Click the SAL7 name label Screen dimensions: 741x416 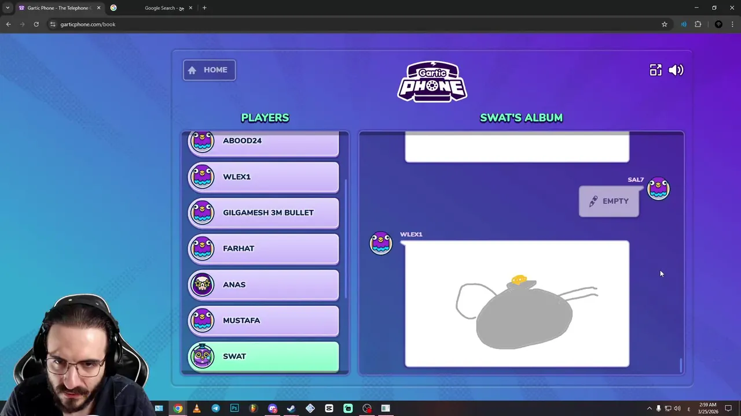(x=636, y=180)
